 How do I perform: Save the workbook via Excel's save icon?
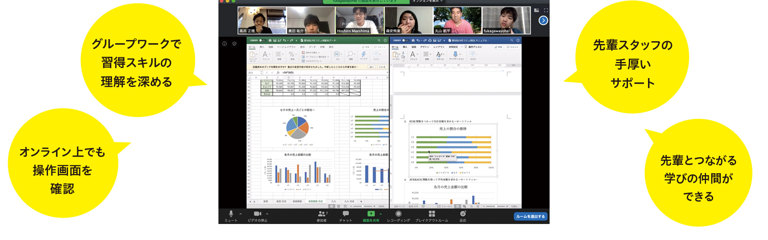(275, 40)
